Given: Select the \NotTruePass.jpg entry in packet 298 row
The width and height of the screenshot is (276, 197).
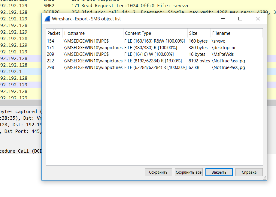Looking at the screenshot, I should tap(228, 67).
